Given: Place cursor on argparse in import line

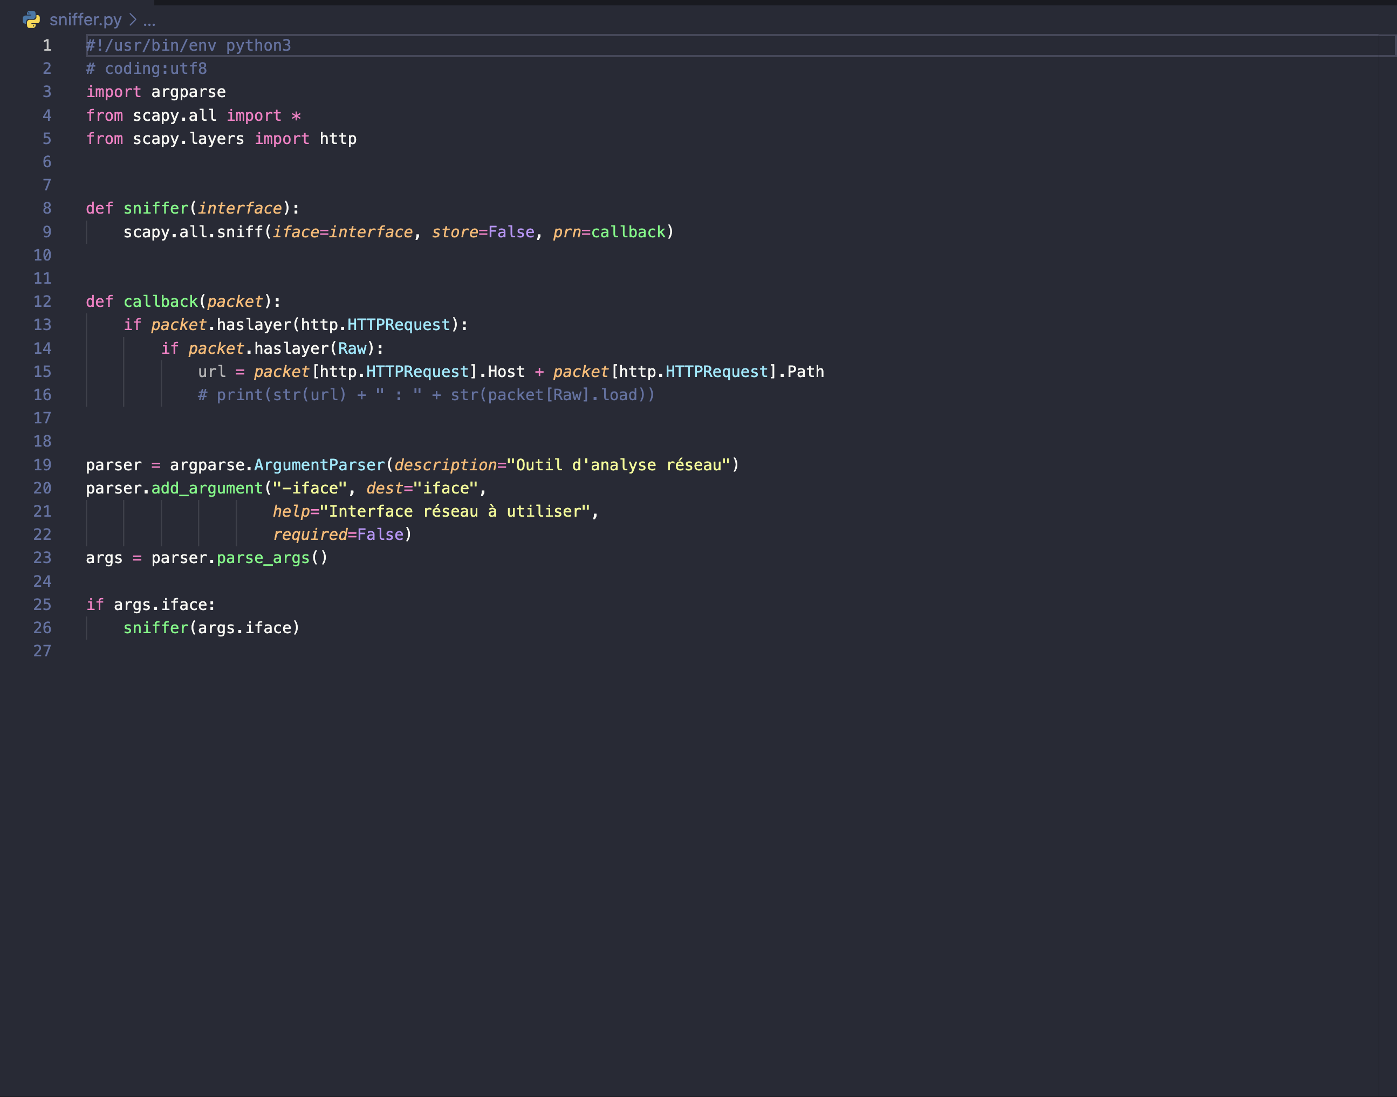Looking at the screenshot, I should 188,92.
